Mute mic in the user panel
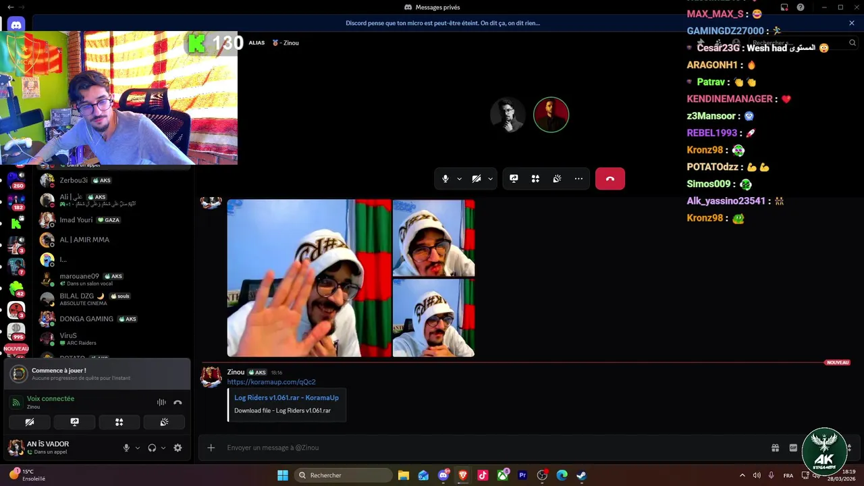 click(126, 448)
